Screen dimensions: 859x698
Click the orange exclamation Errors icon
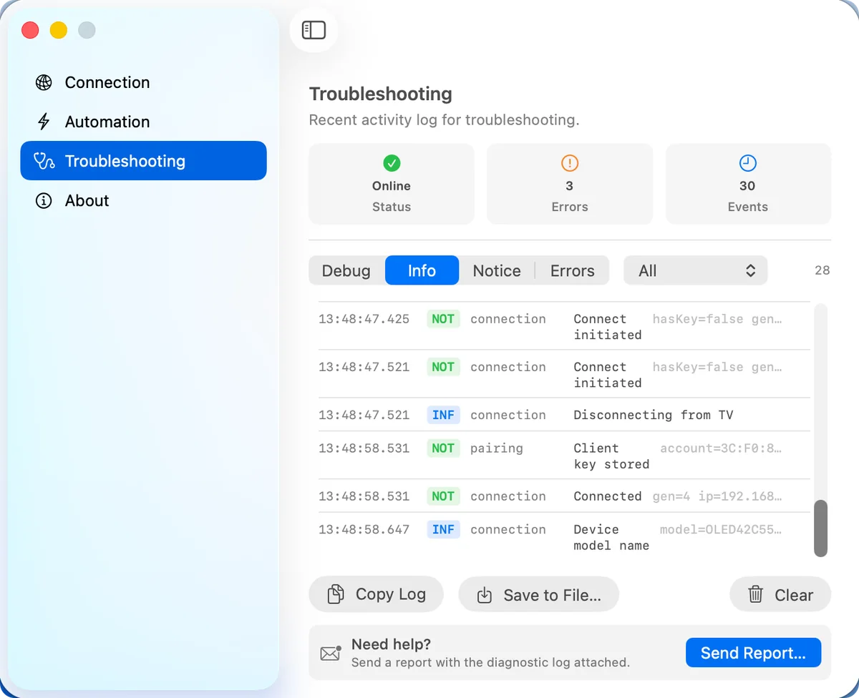(570, 164)
